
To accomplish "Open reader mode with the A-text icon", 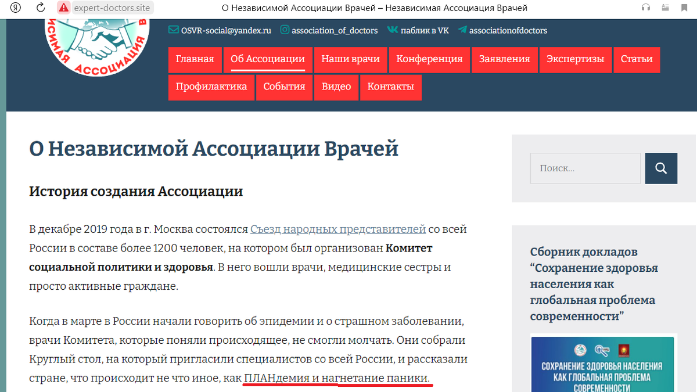I will [665, 8].
